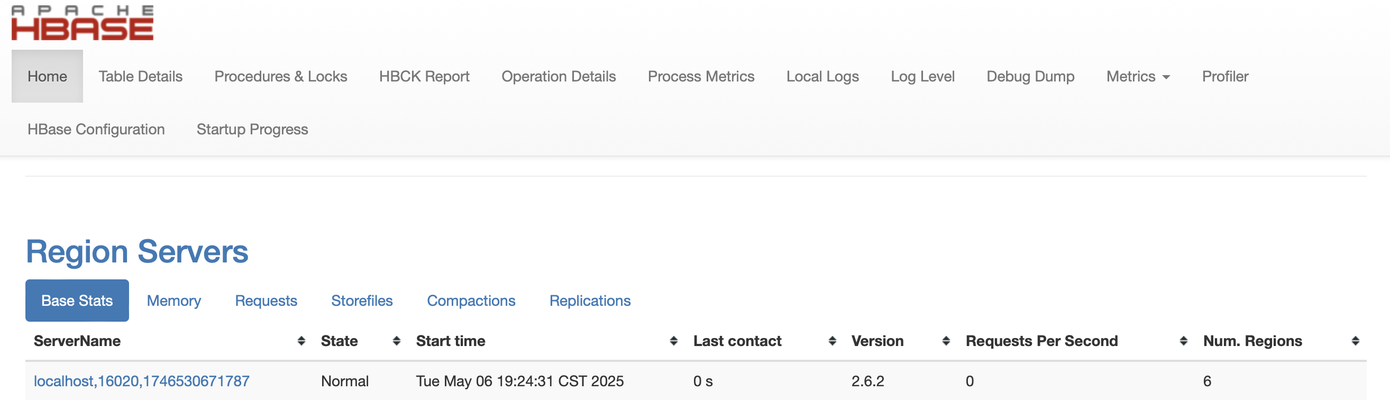Click the Requests Per Second column header

(1041, 341)
